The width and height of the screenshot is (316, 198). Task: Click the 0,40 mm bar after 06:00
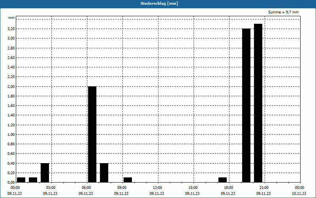tap(104, 173)
